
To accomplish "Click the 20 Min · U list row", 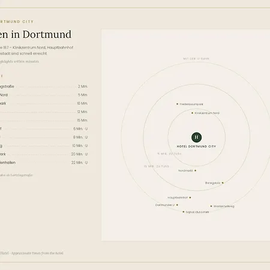I will (x=44, y=154).
